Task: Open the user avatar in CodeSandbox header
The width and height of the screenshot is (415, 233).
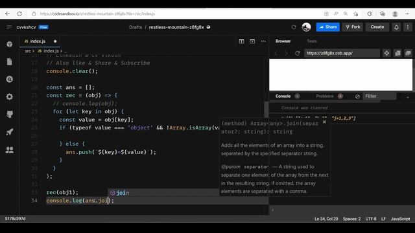Action: pyautogui.click(x=306, y=27)
